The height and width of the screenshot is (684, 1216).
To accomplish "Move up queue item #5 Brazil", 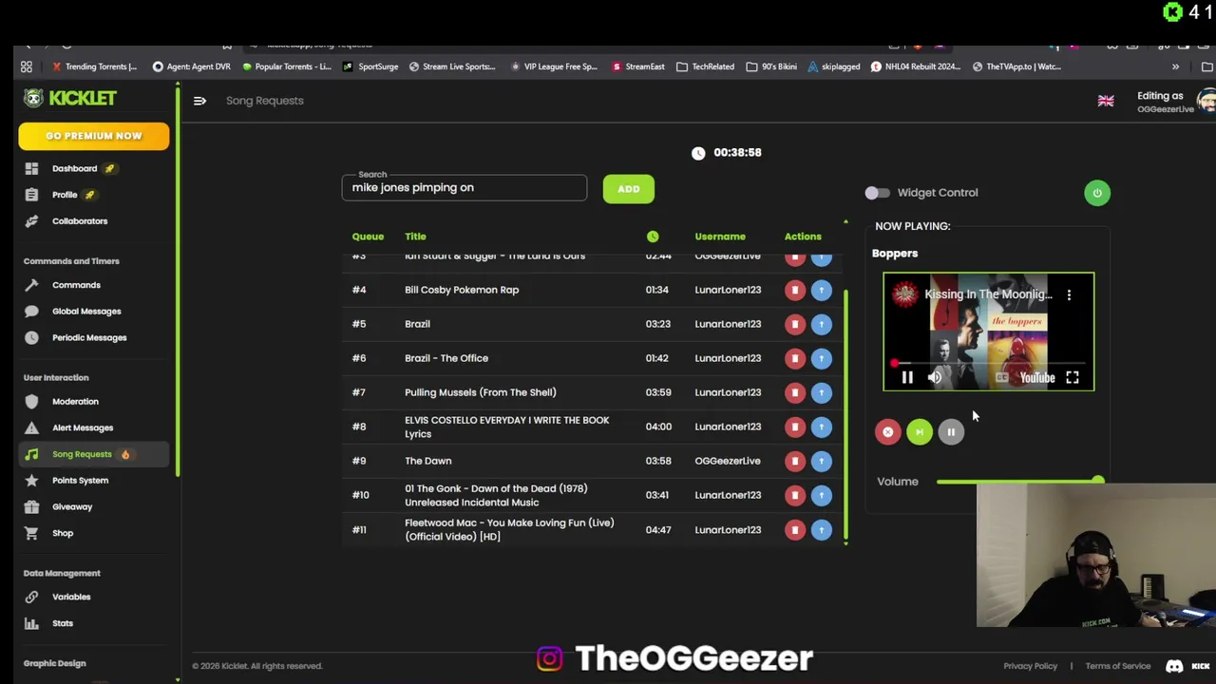I will pos(822,324).
